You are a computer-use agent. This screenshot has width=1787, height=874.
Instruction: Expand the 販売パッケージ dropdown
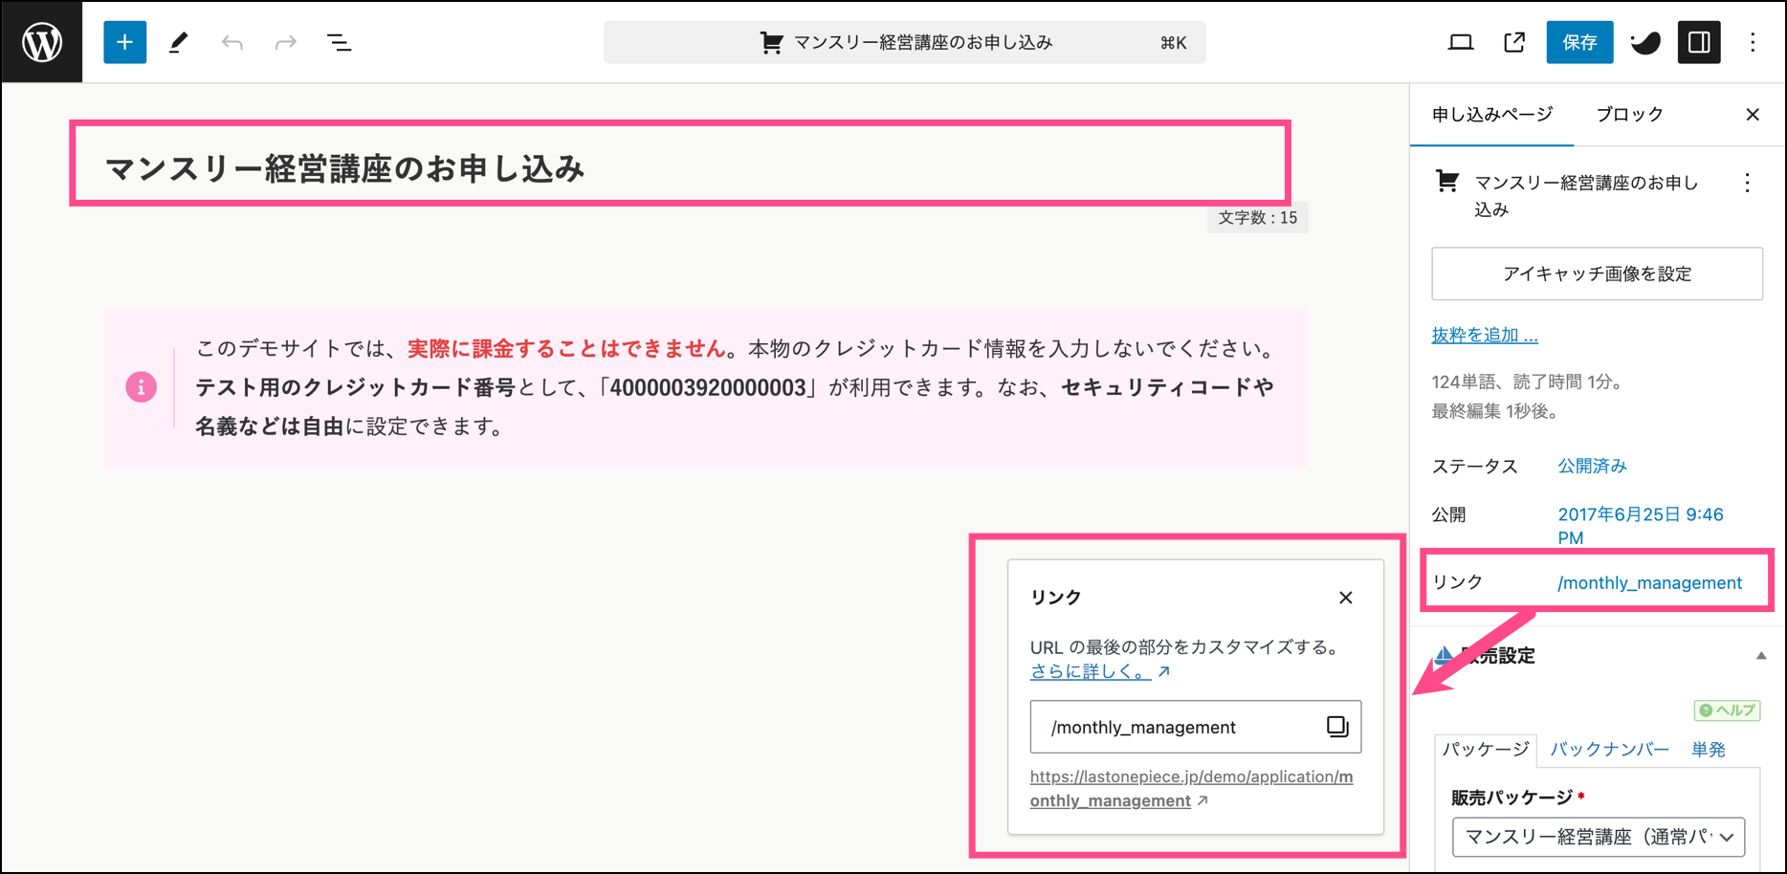[1598, 837]
